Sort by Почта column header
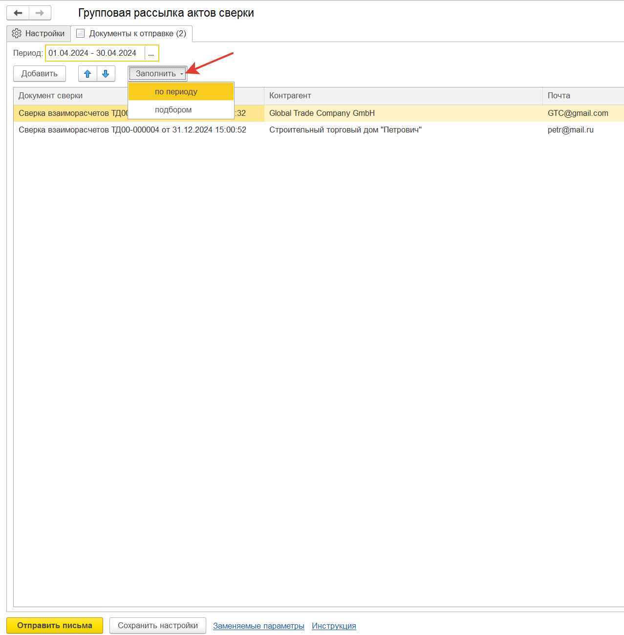This screenshot has width=624, height=635. (x=583, y=96)
